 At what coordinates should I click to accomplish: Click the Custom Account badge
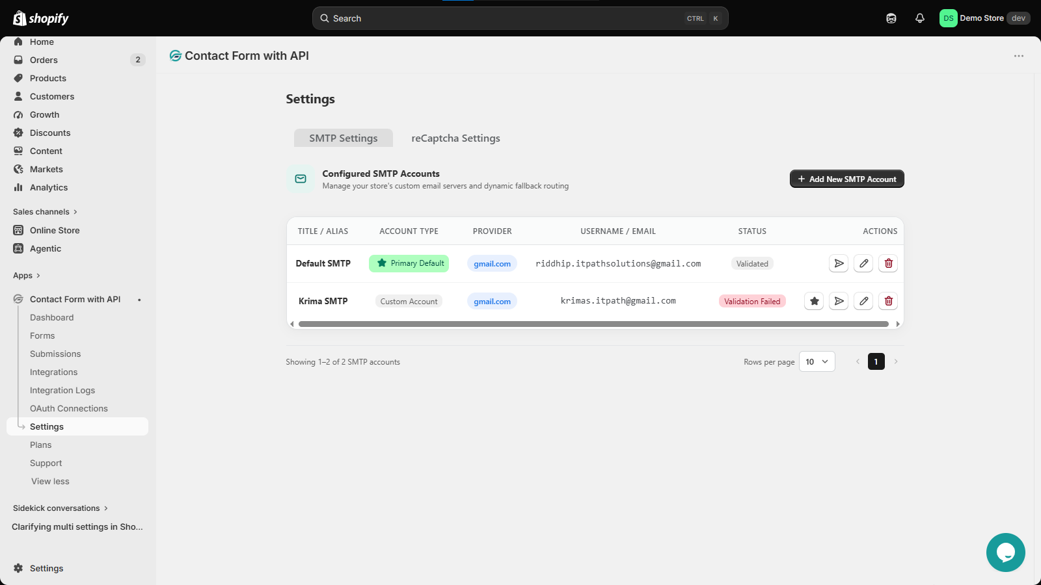click(409, 301)
